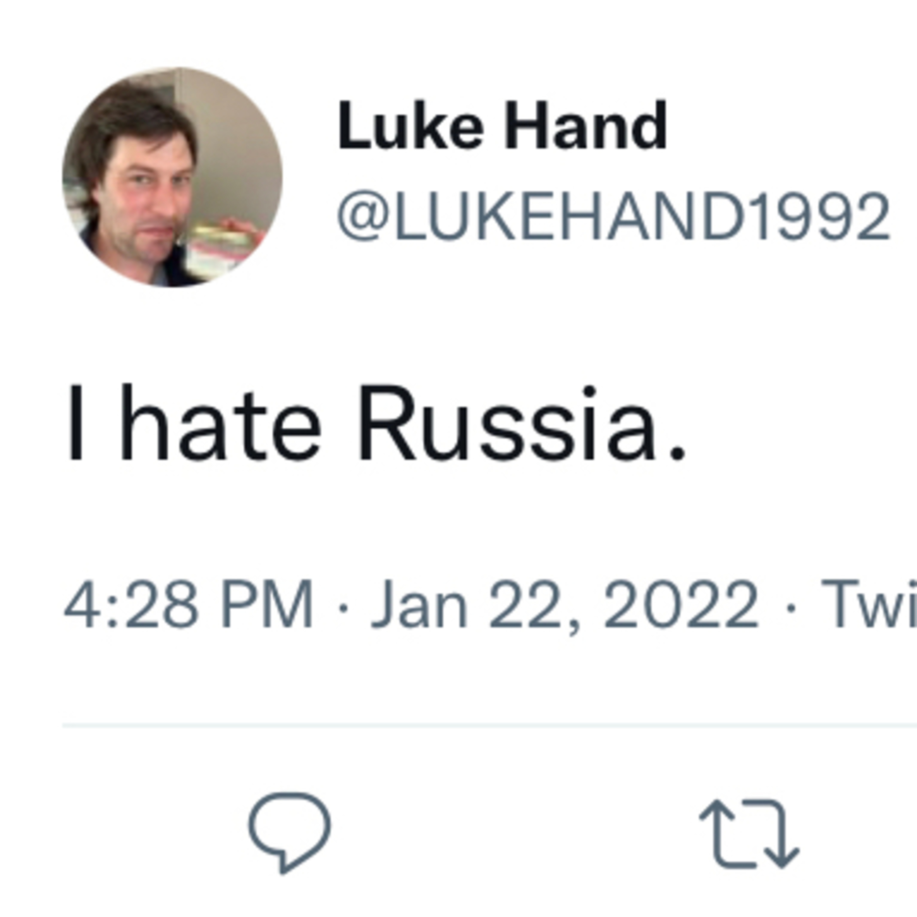This screenshot has height=917, width=917.
Task: Click the tweet text I hate Russia
Action: click(x=377, y=423)
